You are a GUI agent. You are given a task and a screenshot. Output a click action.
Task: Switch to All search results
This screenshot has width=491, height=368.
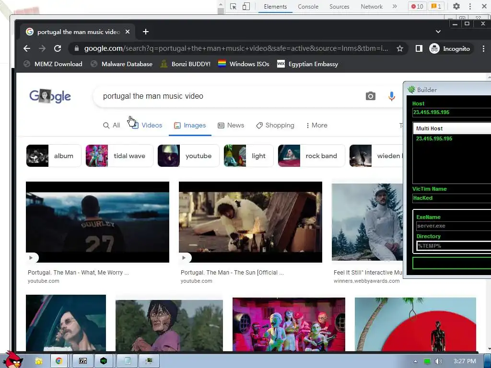111,125
